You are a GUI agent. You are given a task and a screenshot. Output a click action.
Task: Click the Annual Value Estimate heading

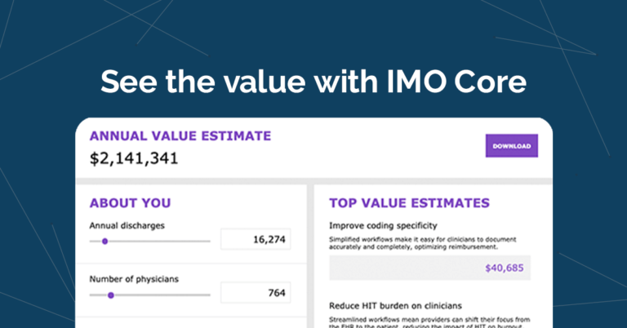coord(180,136)
